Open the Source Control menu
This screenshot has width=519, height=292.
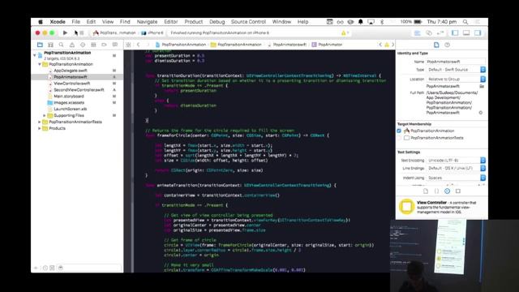point(249,22)
